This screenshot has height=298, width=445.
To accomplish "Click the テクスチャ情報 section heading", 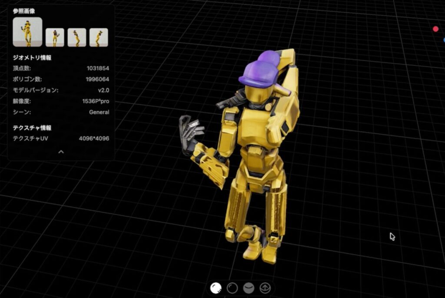I will click(32, 128).
